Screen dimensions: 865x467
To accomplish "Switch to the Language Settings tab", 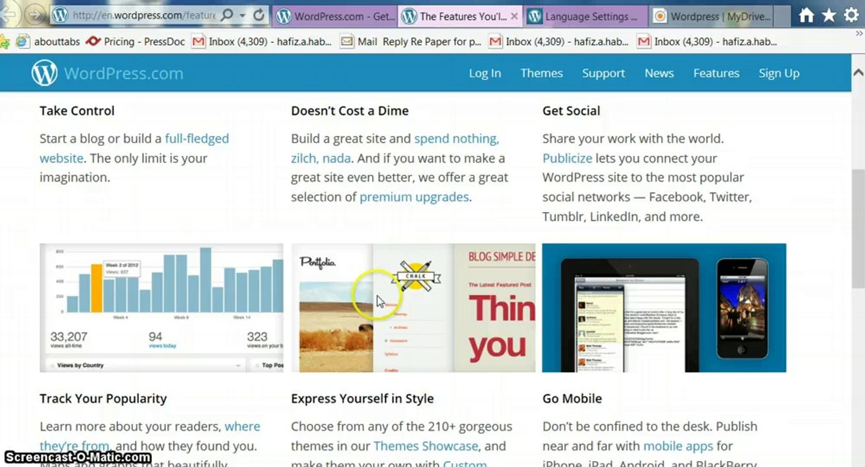I will 585,16.
